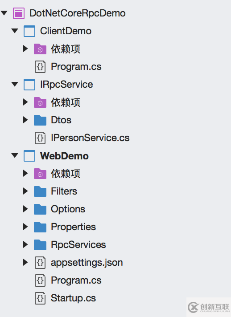Select the Options folder label
The height and width of the screenshot is (317, 231).
tap(68, 209)
